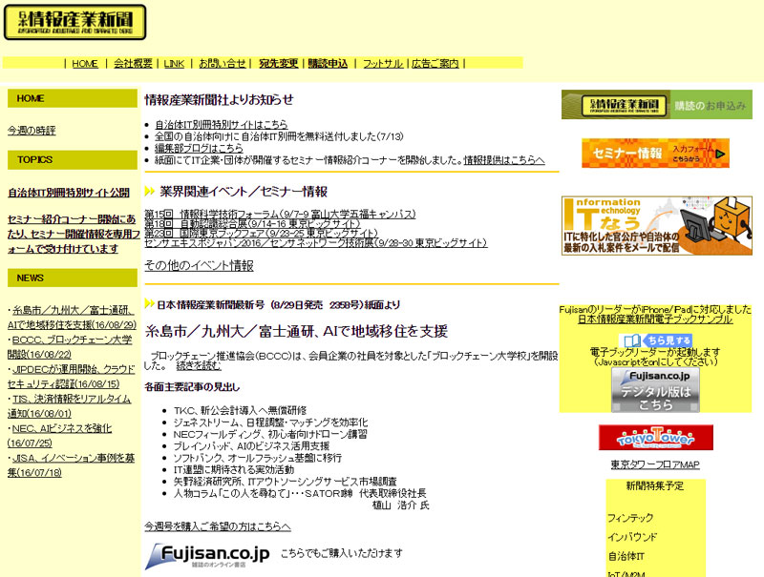Screen dimensions: 764x577
Task: Open 第18回 自動認識総合展 event link
Action: (x=252, y=224)
